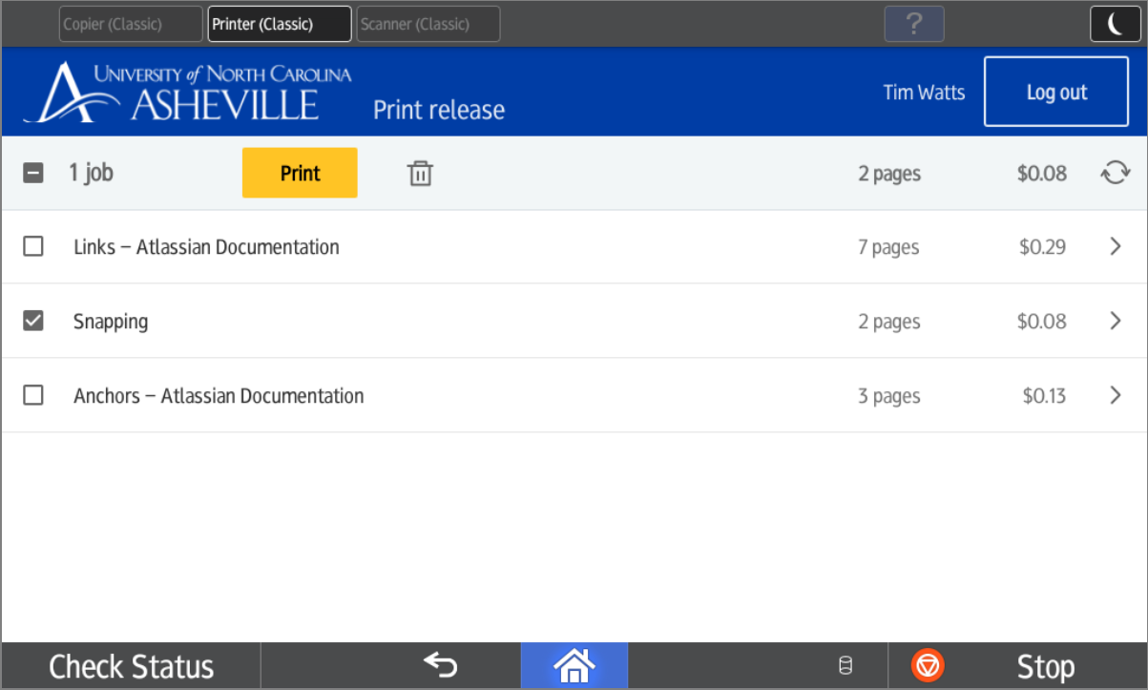Activate sleep mode moon icon
The image size is (1148, 690).
(1115, 24)
